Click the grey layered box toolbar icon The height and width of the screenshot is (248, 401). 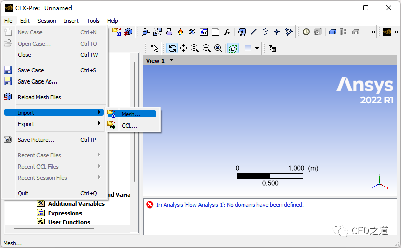pos(356,32)
